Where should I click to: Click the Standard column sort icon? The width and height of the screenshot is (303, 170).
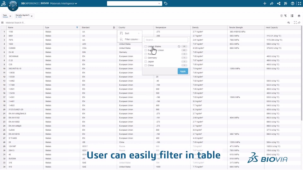[x=114, y=28]
